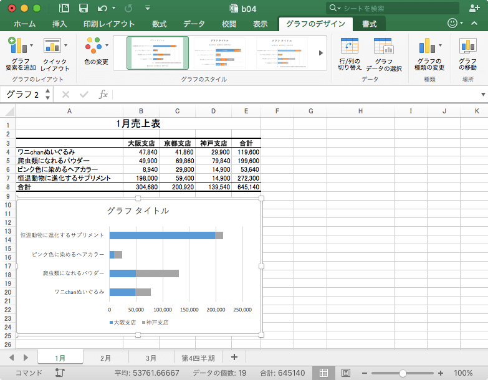Open Add Chart Element dropdown arrow
Viewport: 488px width, 380px height.
click(x=31, y=45)
